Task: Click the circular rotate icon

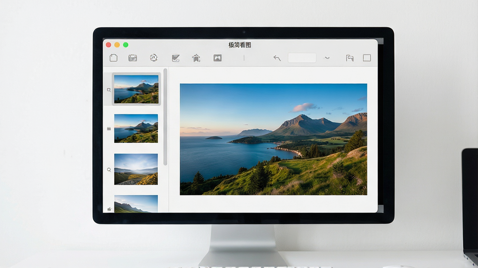Action: click(154, 58)
